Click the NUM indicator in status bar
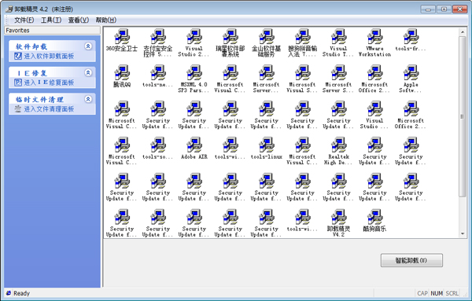This screenshot has height=301, width=472. pyautogui.click(x=437, y=293)
